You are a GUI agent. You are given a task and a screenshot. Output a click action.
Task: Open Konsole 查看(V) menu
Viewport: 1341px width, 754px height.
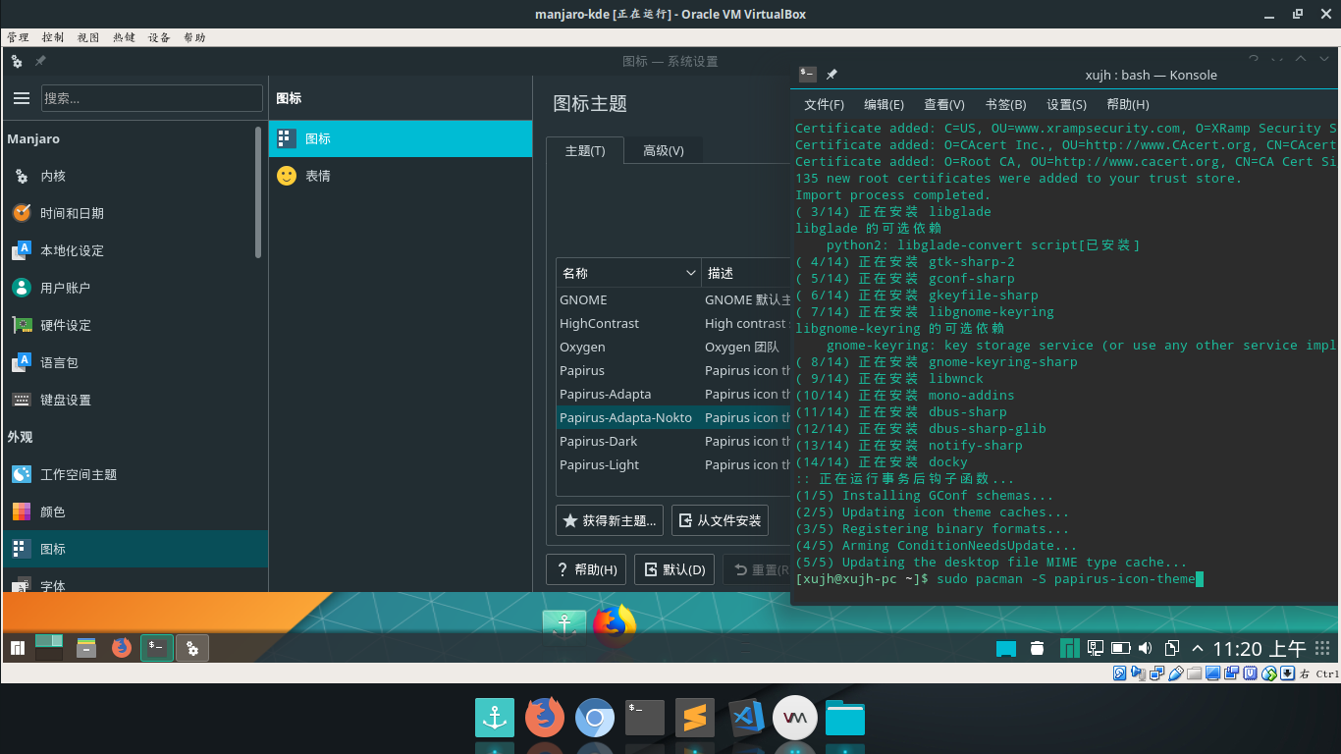pyautogui.click(x=944, y=105)
